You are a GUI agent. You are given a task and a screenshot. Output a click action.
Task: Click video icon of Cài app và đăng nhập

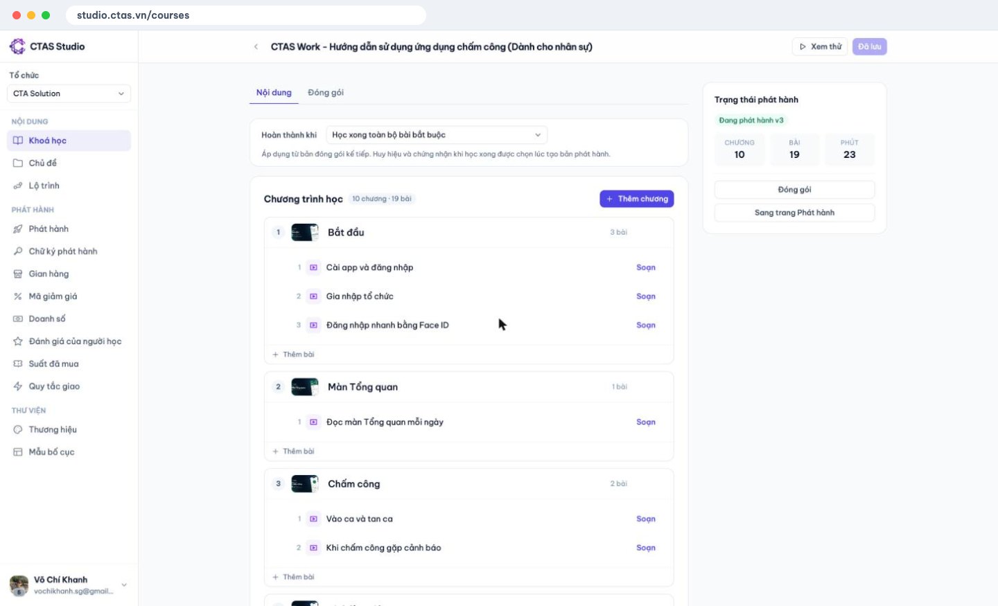tap(313, 267)
